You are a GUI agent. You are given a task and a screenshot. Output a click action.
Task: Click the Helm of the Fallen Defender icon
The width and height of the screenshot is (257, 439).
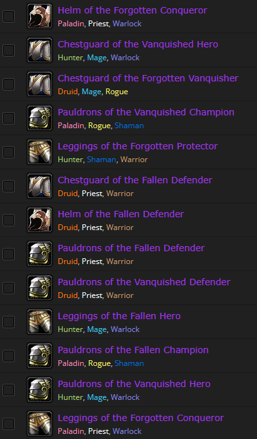coord(40,220)
